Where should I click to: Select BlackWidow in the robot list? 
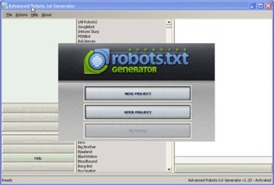pos(87,156)
